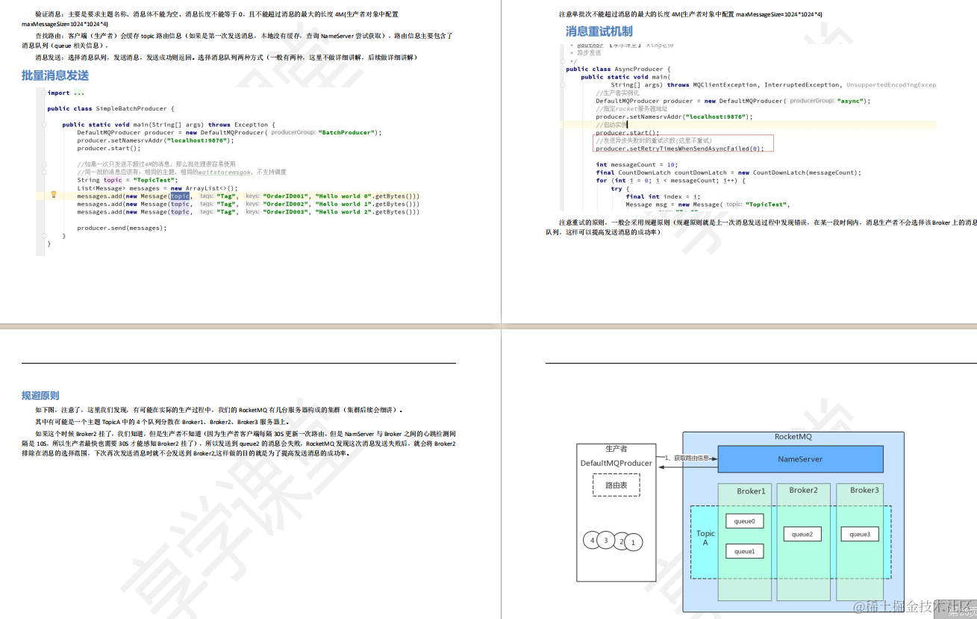Image resolution: width=977 pixels, height=619 pixels.
Task: Click 'public class SimpleBatchProducer {' line
Action: coord(110,109)
